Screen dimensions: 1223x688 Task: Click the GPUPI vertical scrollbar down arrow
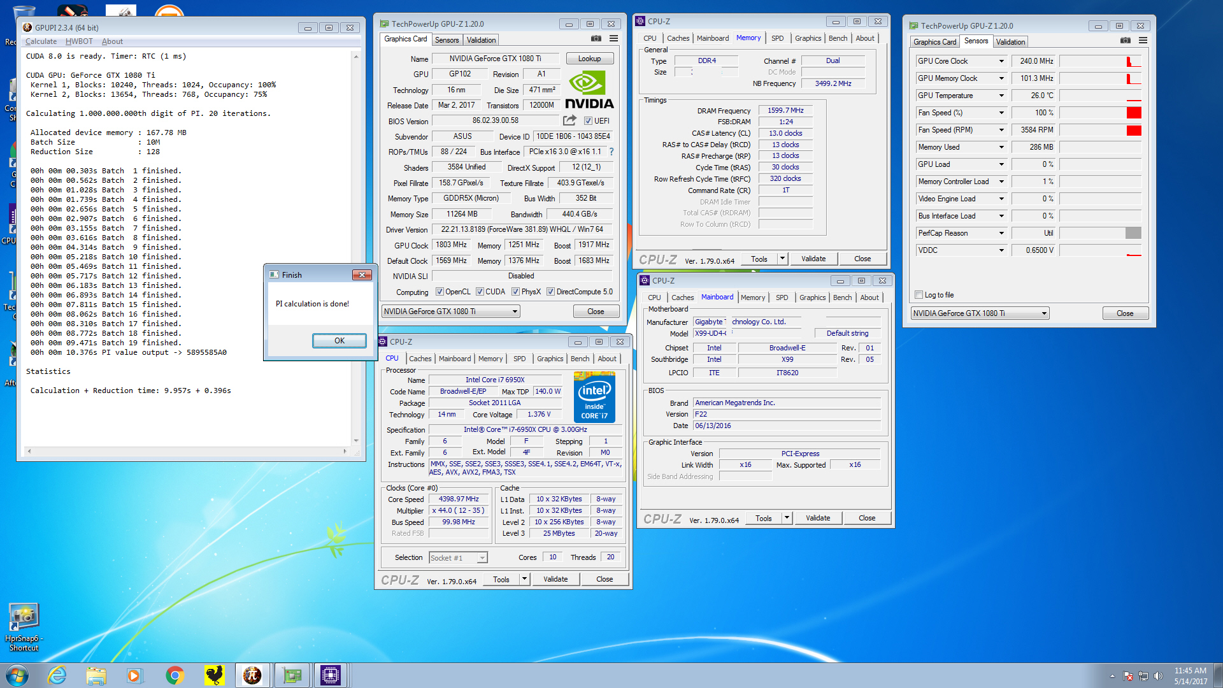tap(356, 441)
